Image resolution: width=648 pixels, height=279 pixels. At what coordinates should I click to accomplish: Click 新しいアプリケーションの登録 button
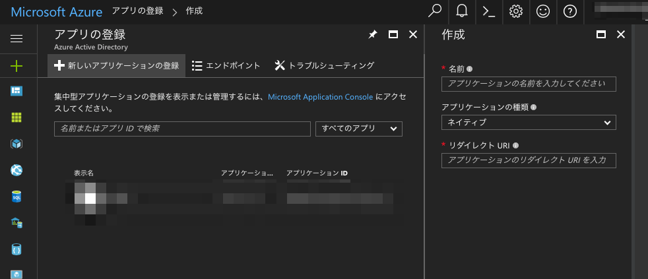(x=117, y=65)
